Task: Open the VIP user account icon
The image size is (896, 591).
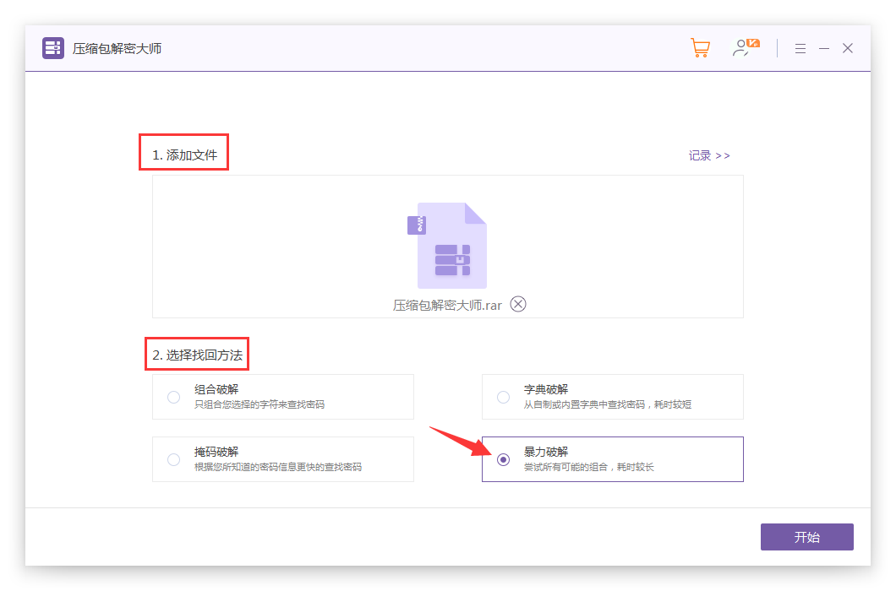Action: (x=746, y=47)
